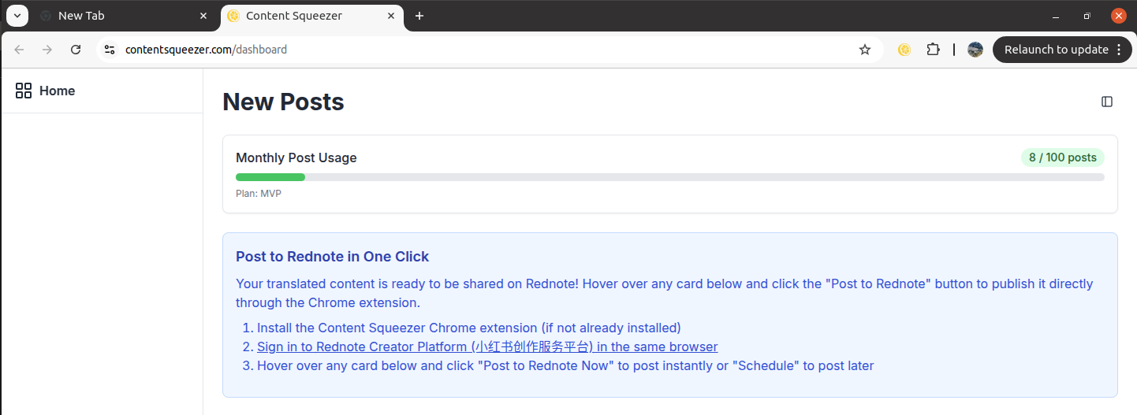Toggle the sidebar panel icon

[x=1107, y=102]
